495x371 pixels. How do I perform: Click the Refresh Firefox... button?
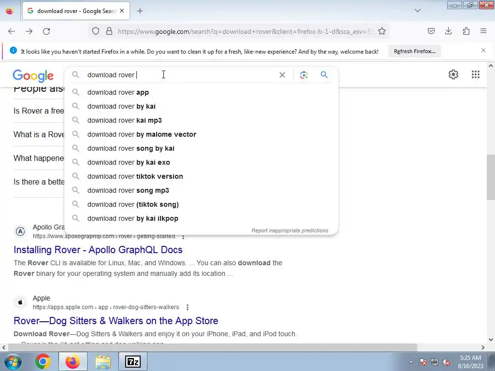pyautogui.click(x=414, y=51)
